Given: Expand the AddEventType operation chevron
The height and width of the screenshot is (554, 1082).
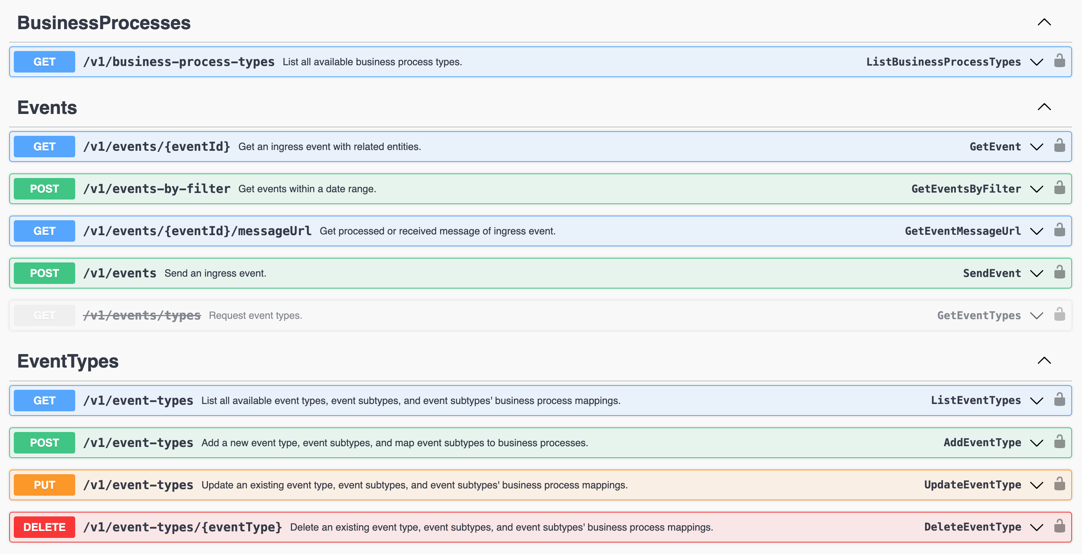Looking at the screenshot, I should (1037, 443).
